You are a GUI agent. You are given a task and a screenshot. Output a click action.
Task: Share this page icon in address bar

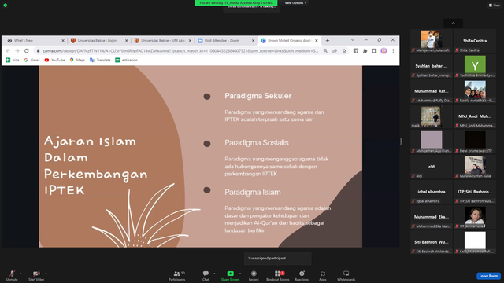335,50
